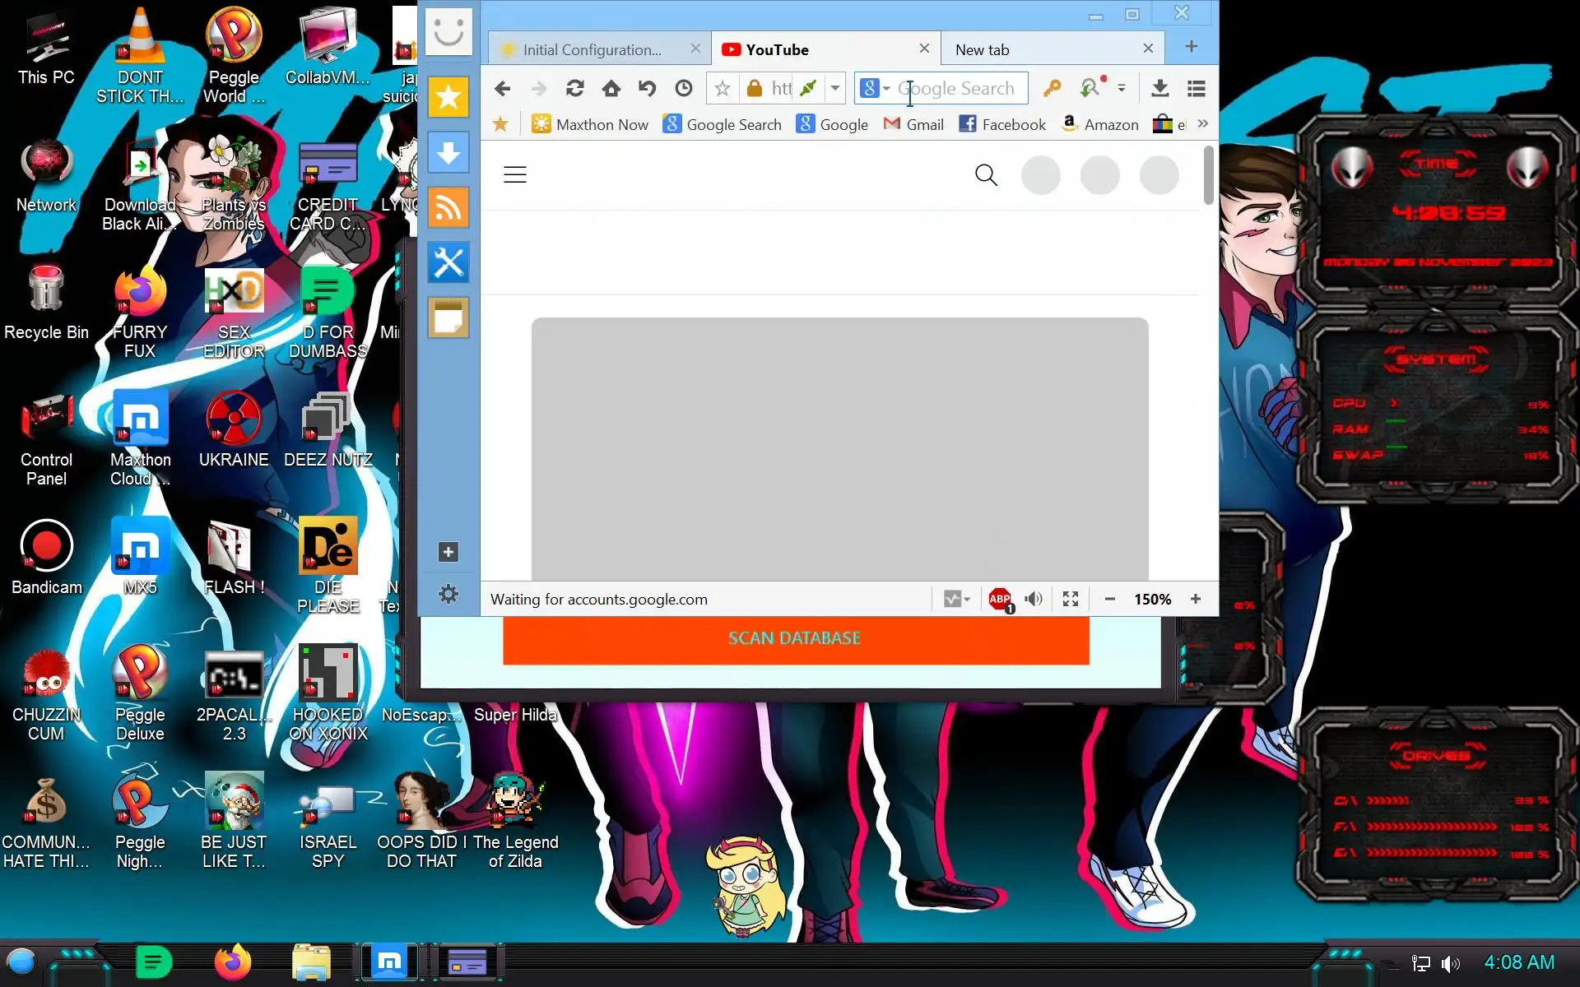Expand the bookmarks bar overflow chevron
Viewport: 1580px width, 987px height.
pyautogui.click(x=1202, y=124)
